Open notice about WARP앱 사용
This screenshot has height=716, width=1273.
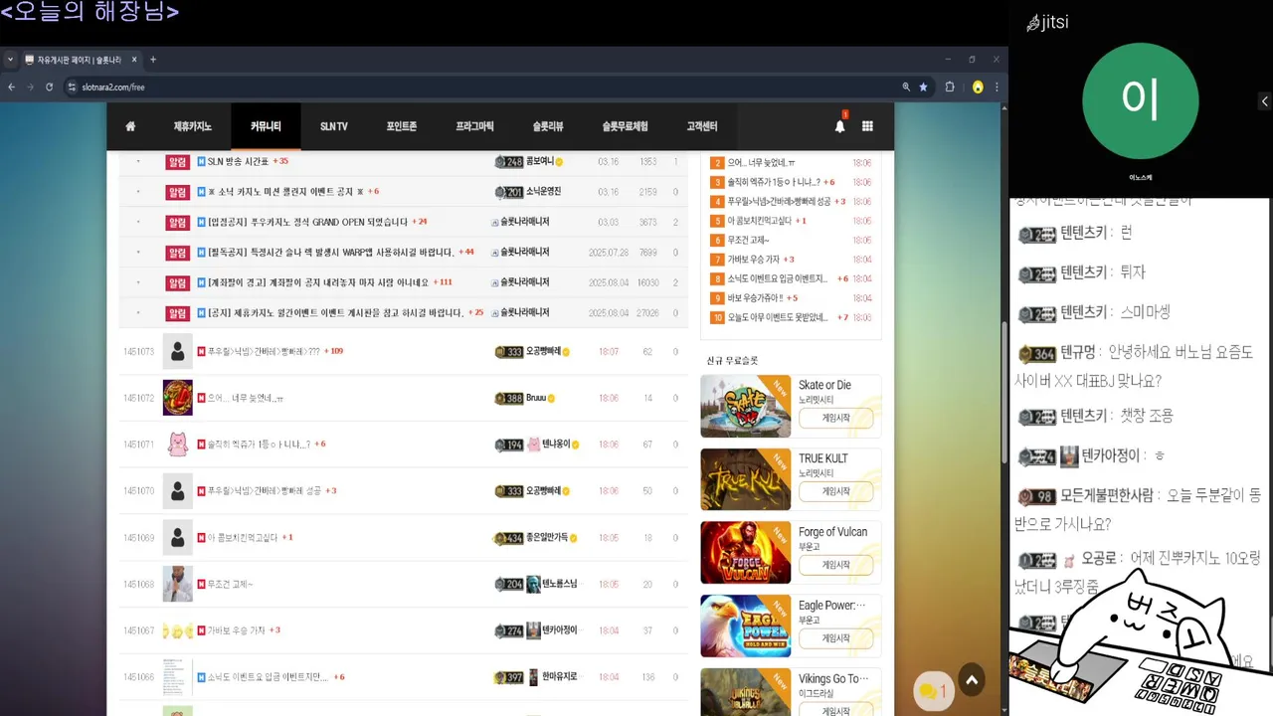click(330, 253)
